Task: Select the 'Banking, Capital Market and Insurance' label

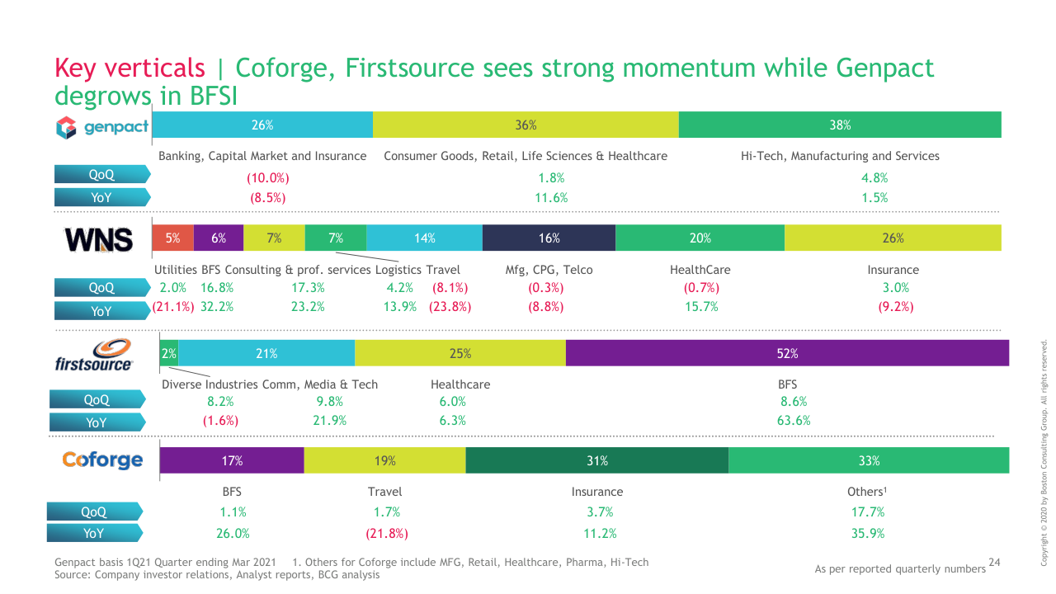Action: pos(262,156)
